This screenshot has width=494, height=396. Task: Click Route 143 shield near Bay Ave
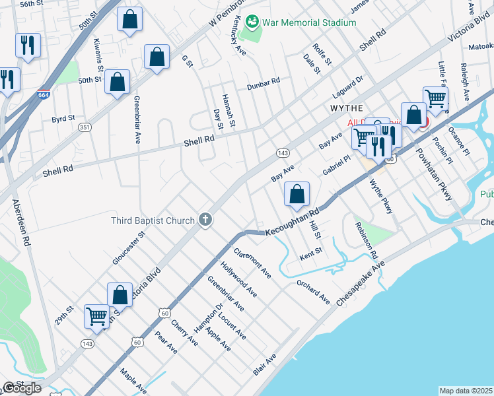tap(283, 153)
